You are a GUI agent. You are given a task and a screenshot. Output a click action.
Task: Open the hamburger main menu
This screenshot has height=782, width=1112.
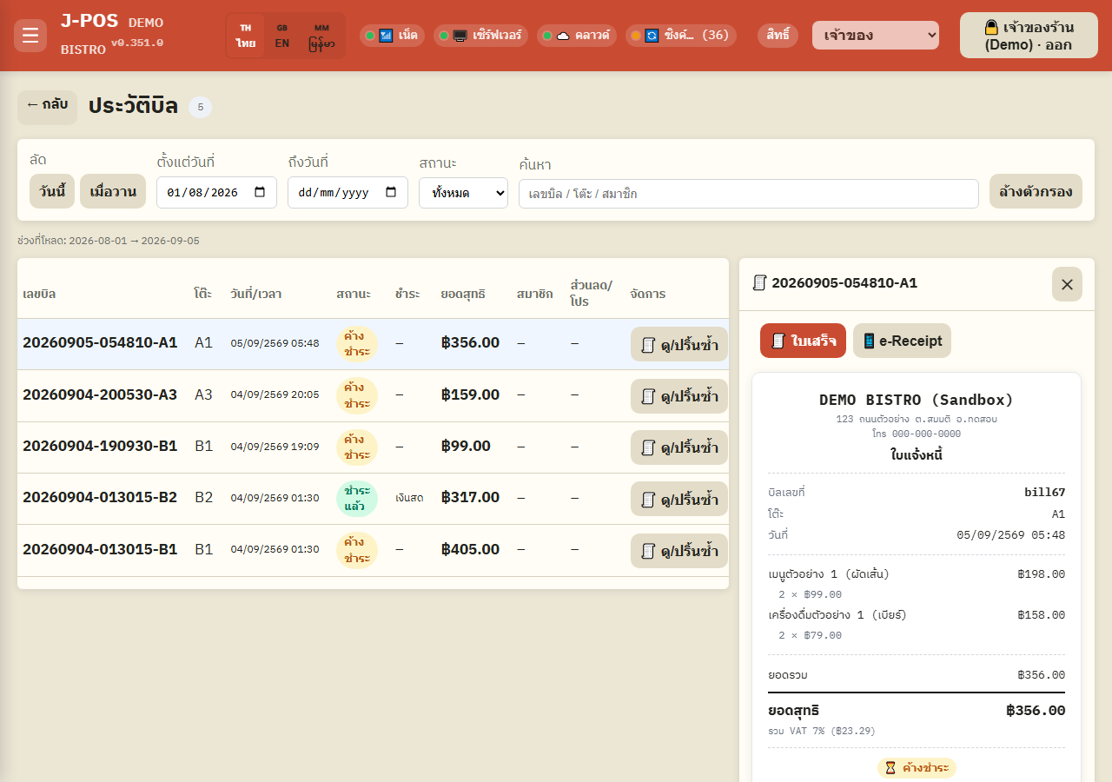coord(30,36)
